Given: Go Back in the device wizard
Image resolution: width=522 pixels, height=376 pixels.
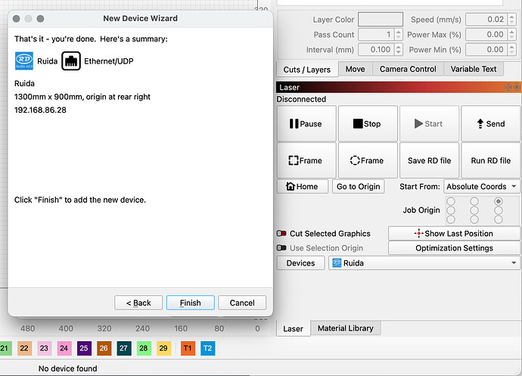Looking at the screenshot, I should [138, 303].
